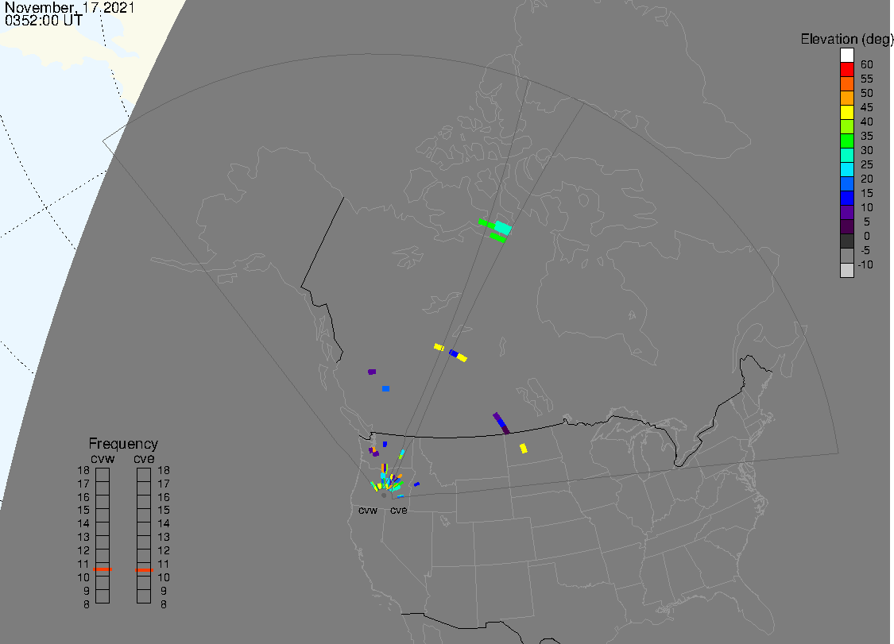Viewport: 894px width, 644px height.
Task: Click '8' label beside the cvw bar
Action: click(87, 604)
